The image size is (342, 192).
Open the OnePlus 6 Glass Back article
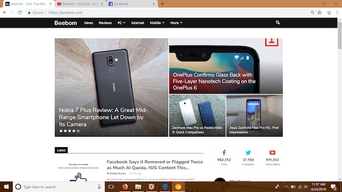[214, 81]
